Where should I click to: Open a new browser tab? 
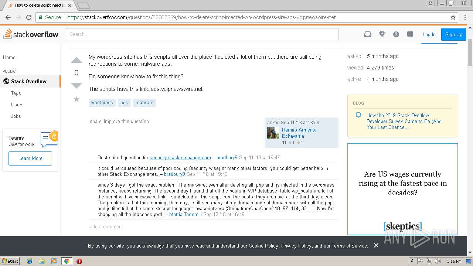(x=84, y=6)
